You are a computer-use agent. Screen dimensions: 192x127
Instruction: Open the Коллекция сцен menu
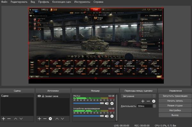pyautogui.click(x=61, y=2)
